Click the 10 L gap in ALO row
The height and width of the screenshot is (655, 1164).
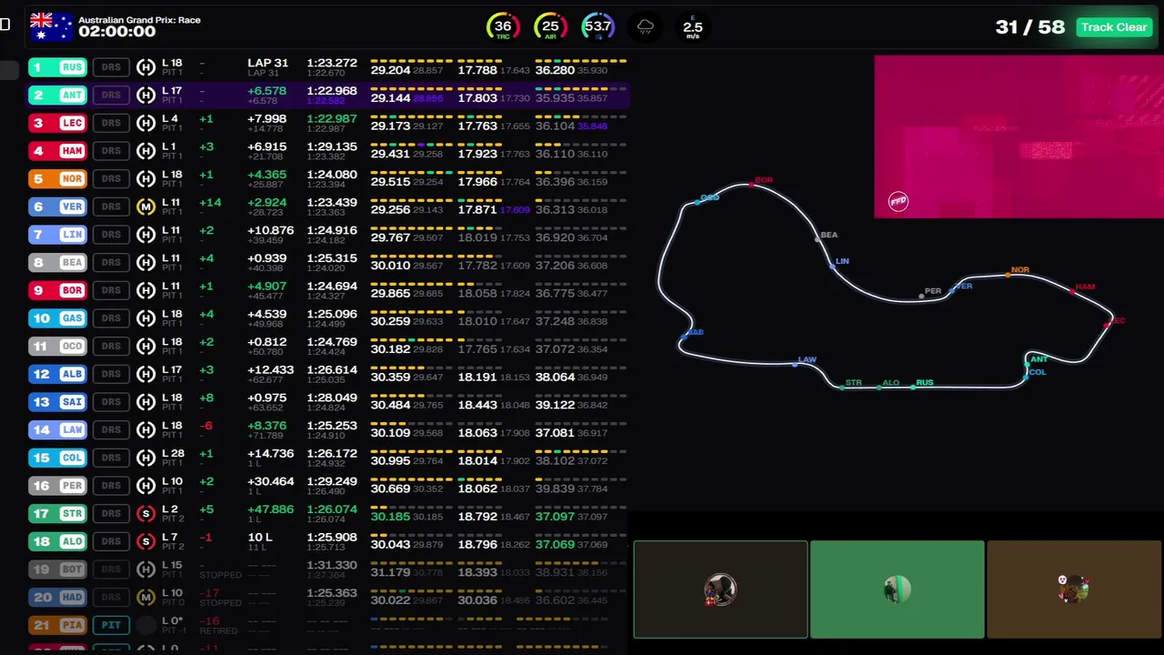click(260, 538)
